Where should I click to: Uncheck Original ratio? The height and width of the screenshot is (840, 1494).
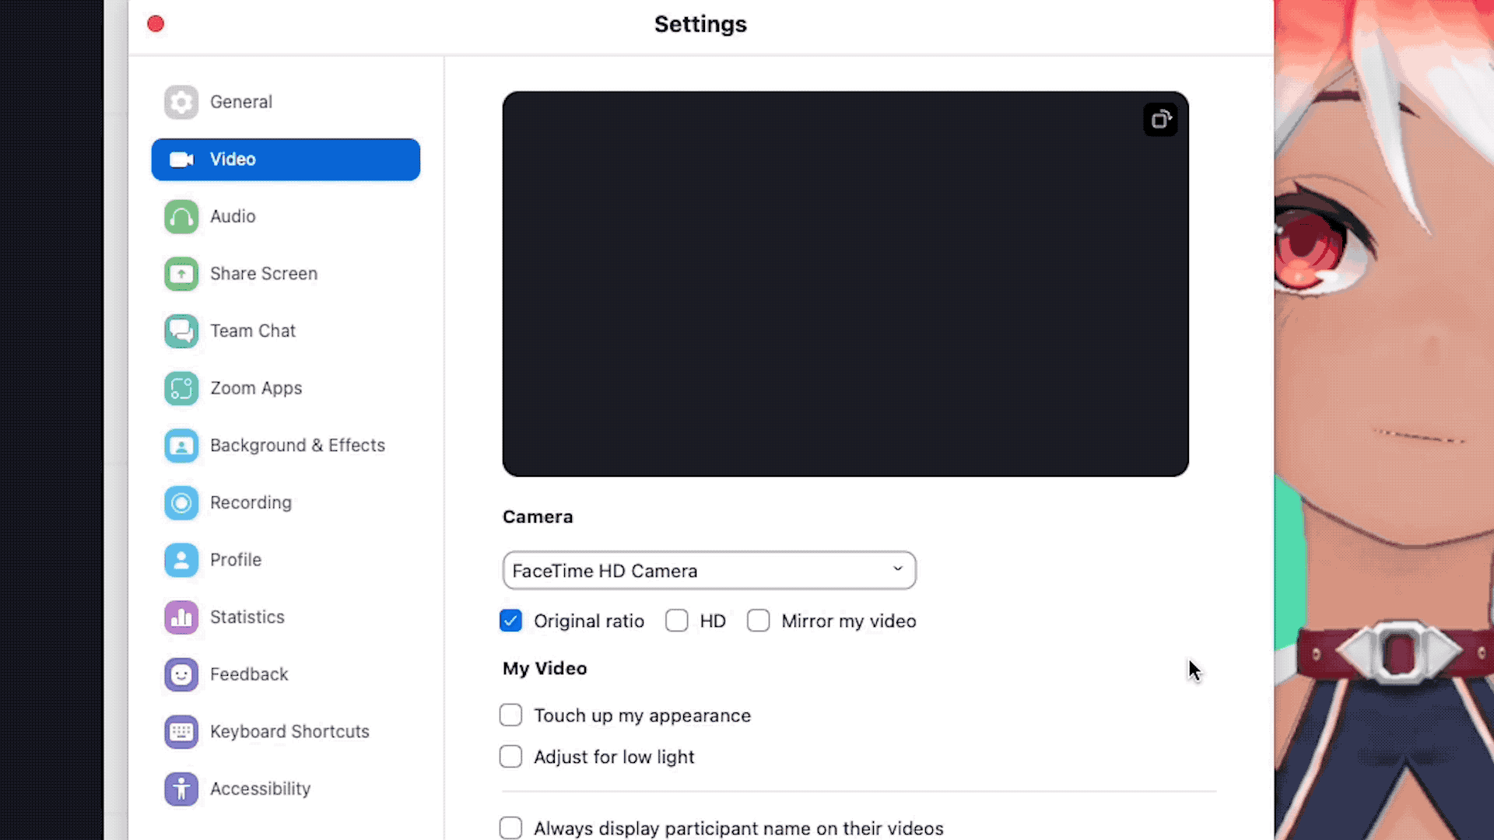click(510, 621)
